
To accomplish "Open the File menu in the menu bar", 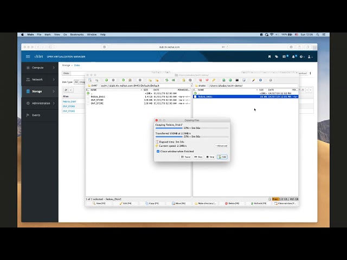I will click(x=39, y=35).
